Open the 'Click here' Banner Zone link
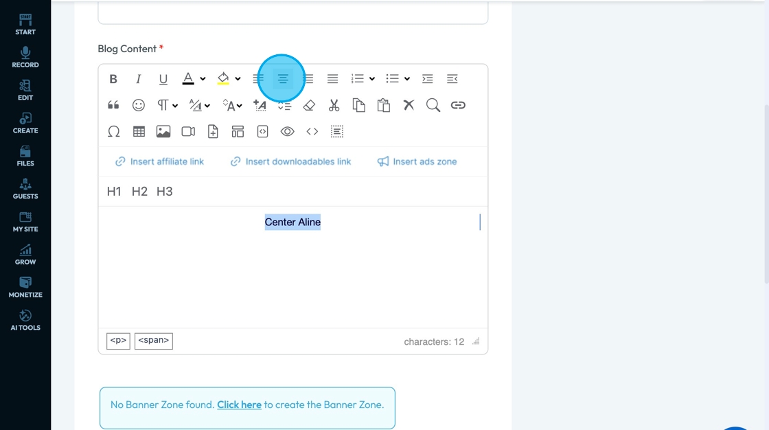 pyautogui.click(x=240, y=405)
